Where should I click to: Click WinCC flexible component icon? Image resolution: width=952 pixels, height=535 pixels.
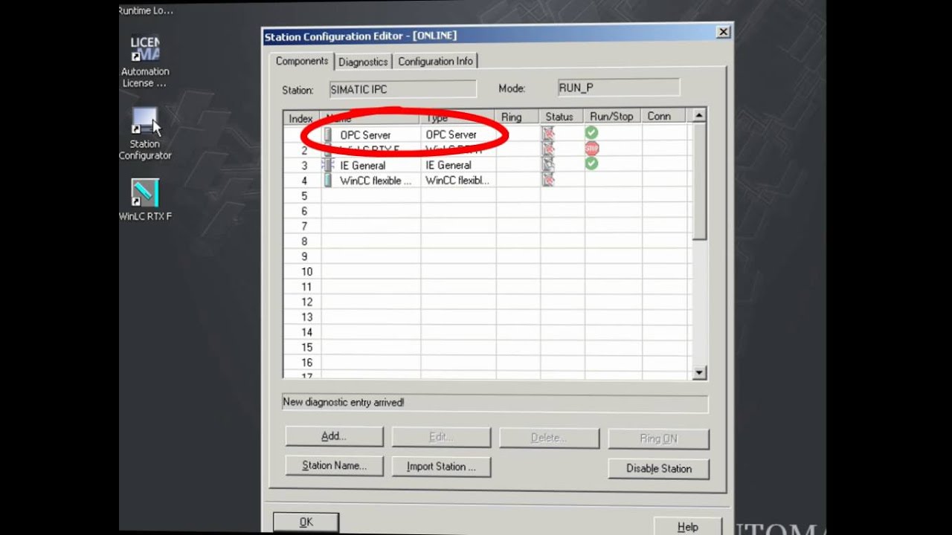pyautogui.click(x=328, y=181)
